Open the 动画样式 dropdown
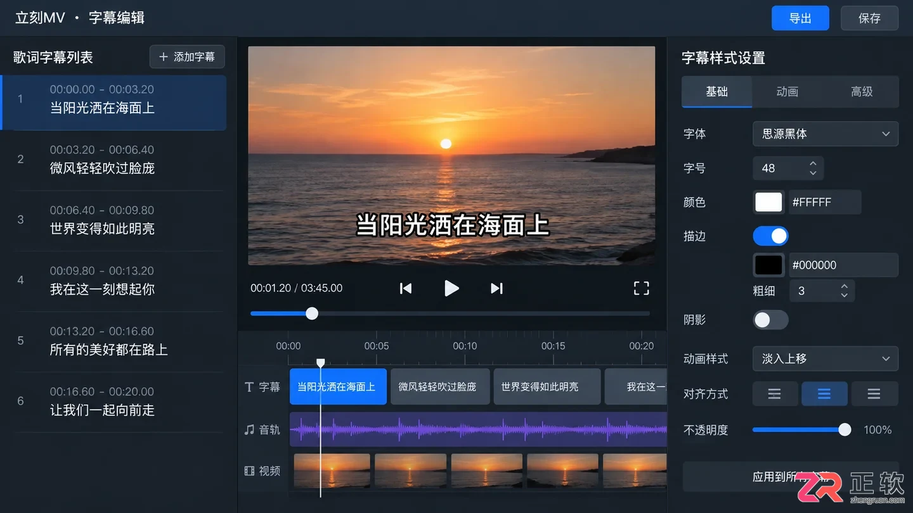 826,358
